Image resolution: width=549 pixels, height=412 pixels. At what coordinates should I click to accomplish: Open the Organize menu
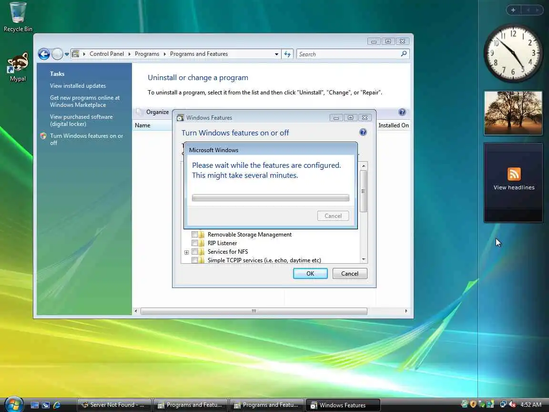tap(157, 112)
